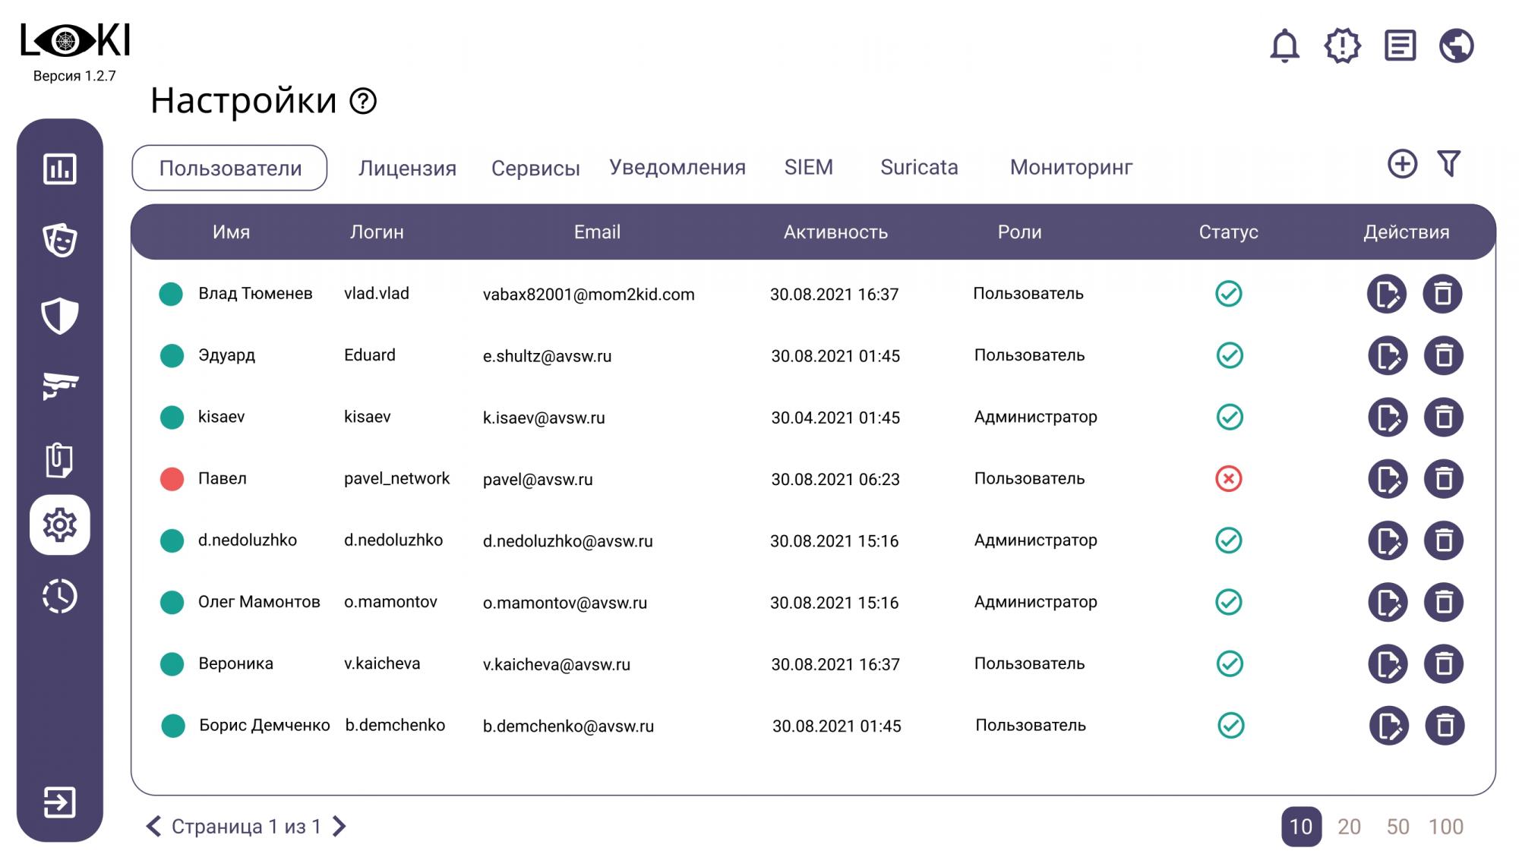The width and height of the screenshot is (1519, 854).
Task: Open the theater mask icon in sidebar
Action: [x=59, y=240]
